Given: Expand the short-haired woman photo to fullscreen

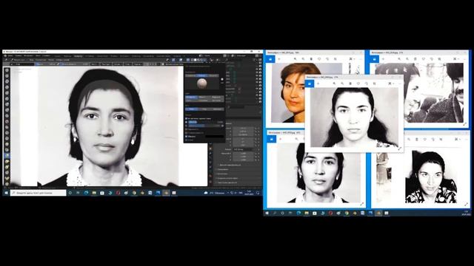Looking at the screenshot, I should coord(361,204).
